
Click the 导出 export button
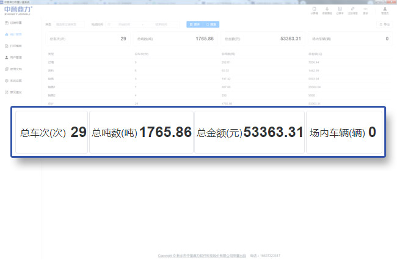[x=384, y=24]
